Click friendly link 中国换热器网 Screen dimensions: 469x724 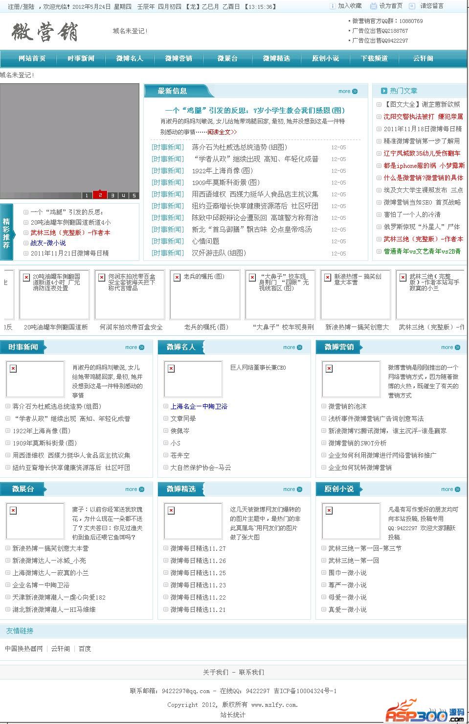(x=24, y=649)
